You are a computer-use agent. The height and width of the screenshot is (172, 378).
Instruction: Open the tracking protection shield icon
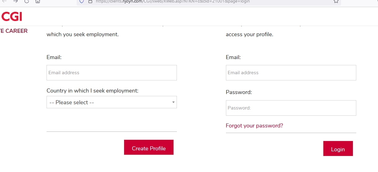tap(82, 1)
